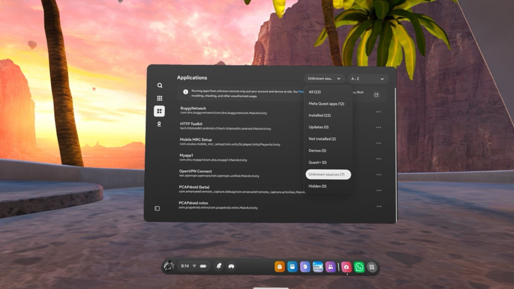Open the notifications bell on the dock

coord(219,266)
